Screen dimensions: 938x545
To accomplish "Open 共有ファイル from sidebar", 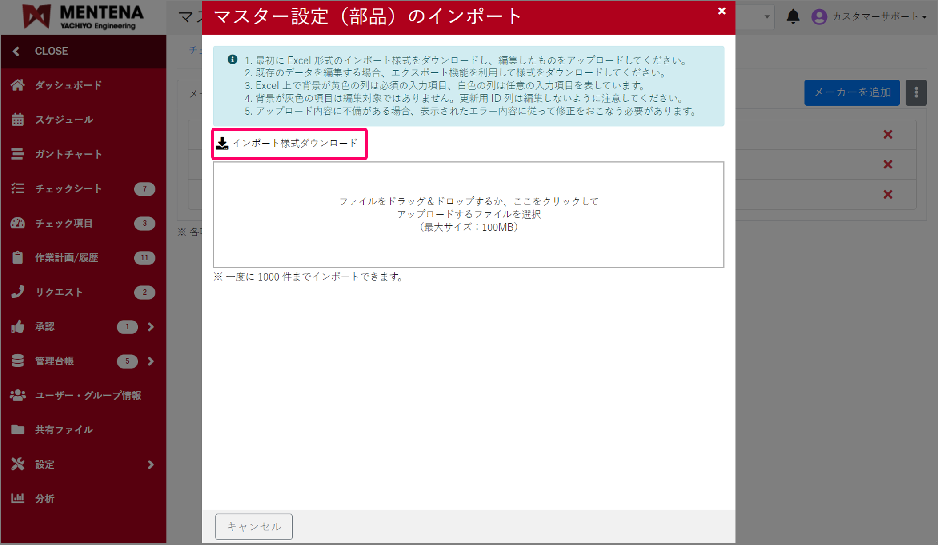I will pos(64,429).
